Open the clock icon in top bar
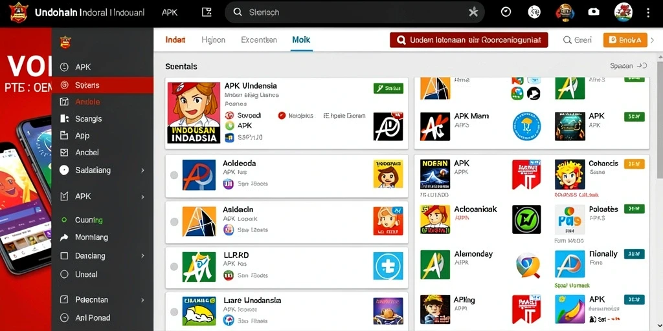The width and height of the screenshot is (663, 331). [x=506, y=12]
